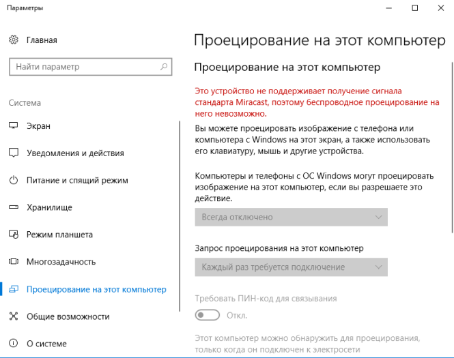Click the О системе info icon

[14, 343]
